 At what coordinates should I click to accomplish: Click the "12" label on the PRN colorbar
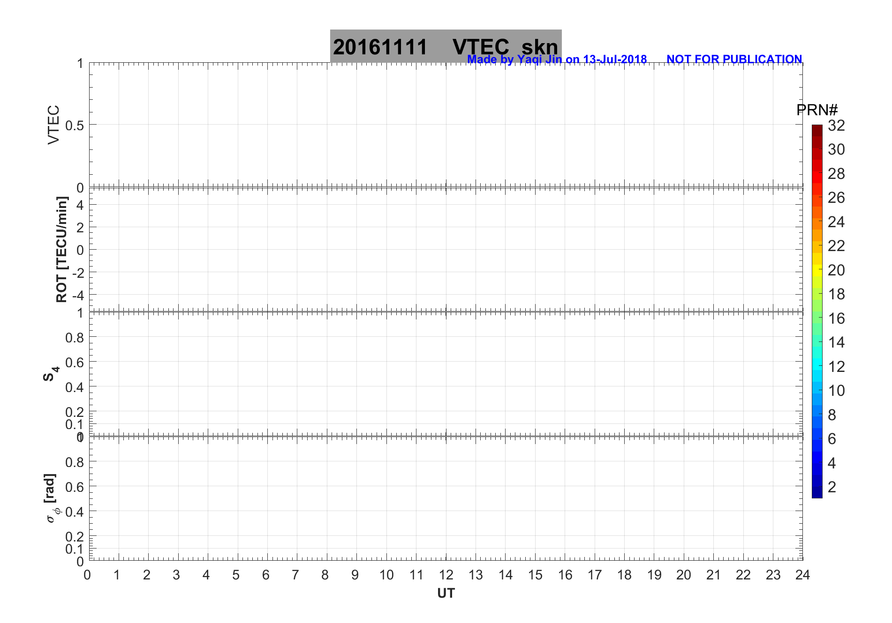pos(836,367)
